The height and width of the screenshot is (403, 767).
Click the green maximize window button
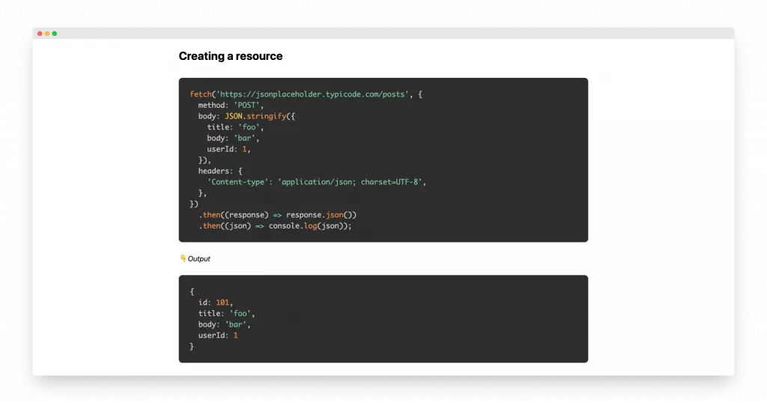55,34
